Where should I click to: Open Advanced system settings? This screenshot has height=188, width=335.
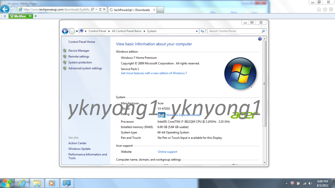click(85, 68)
